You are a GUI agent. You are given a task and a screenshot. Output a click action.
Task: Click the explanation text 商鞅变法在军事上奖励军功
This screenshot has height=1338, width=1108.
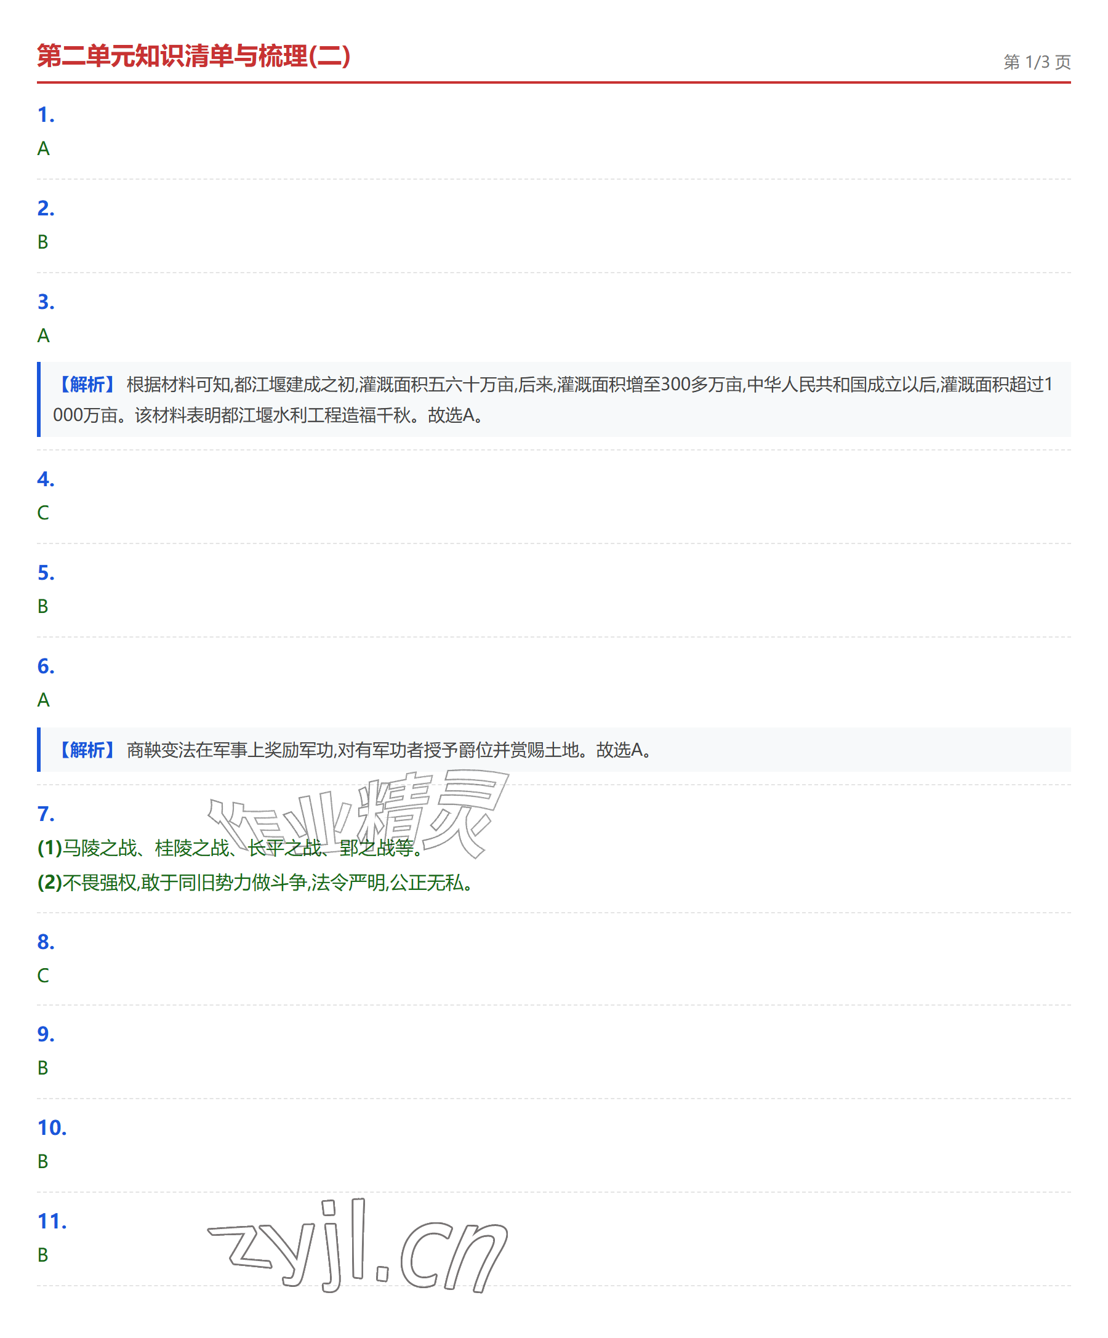(390, 750)
